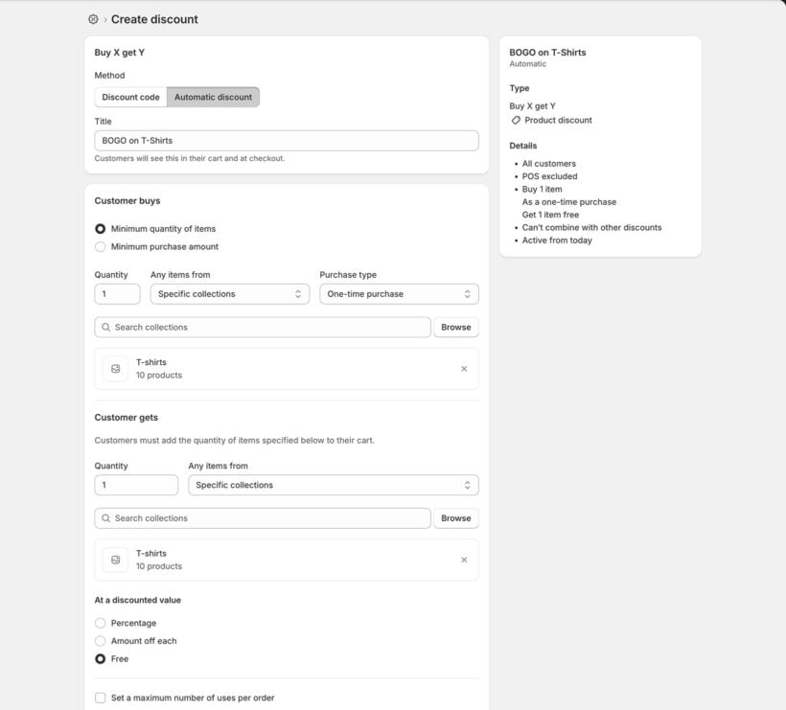This screenshot has width=786, height=710.
Task: Click the discounts icon in the breadcrumb
Action: pyautogui.click(x=93, y=19)
